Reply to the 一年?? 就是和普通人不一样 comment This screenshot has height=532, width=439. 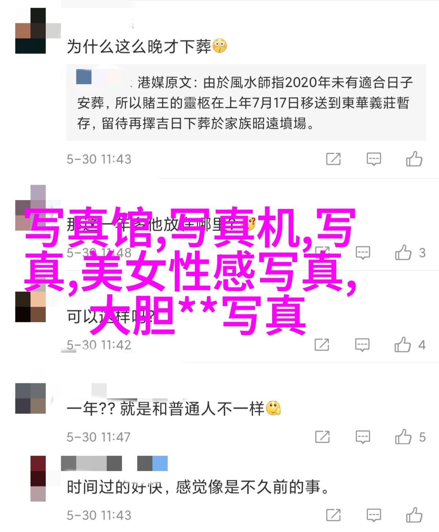coord(363,437)
